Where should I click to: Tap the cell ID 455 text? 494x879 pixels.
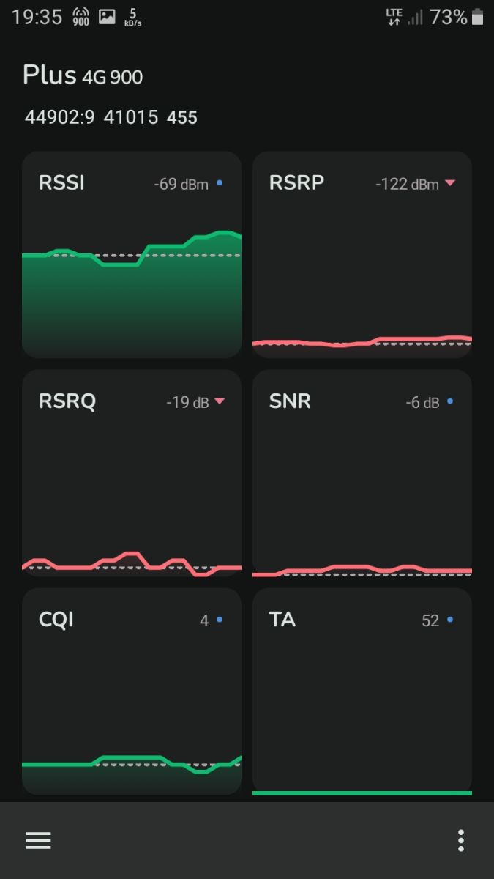[182, 117]
